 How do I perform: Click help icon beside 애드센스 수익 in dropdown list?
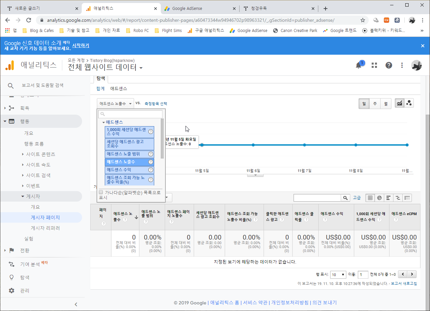pyautogui.click(x=151, y=170)
